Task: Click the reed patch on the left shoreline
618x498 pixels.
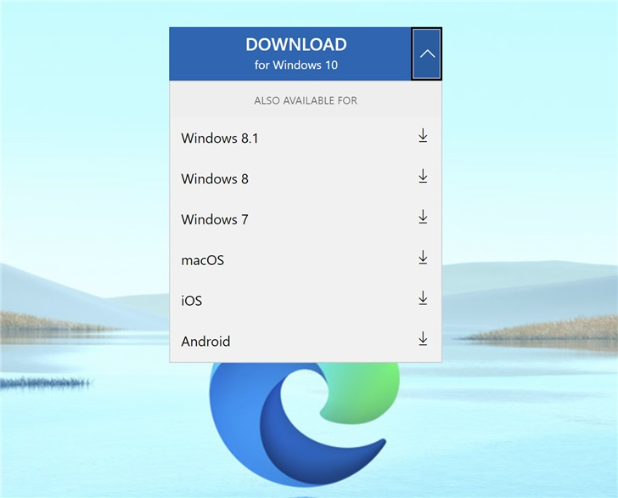Action: point(51,322)
